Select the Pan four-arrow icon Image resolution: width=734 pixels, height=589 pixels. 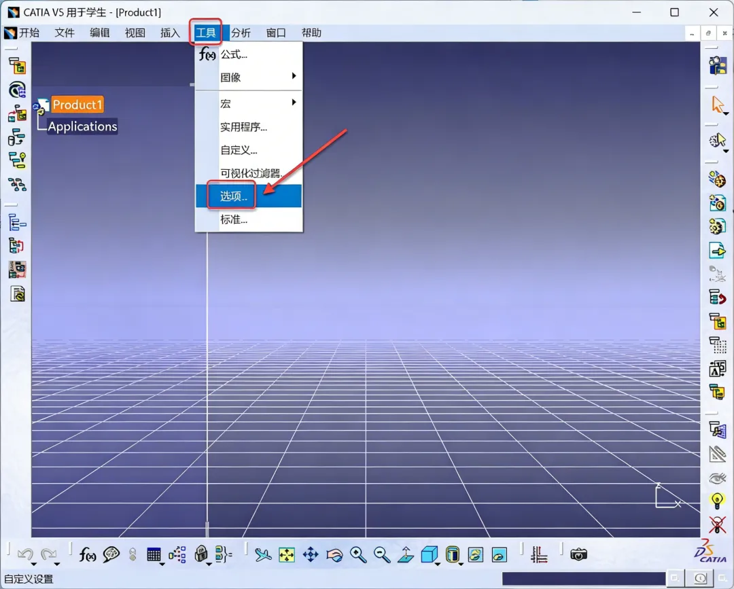(311, 555)
